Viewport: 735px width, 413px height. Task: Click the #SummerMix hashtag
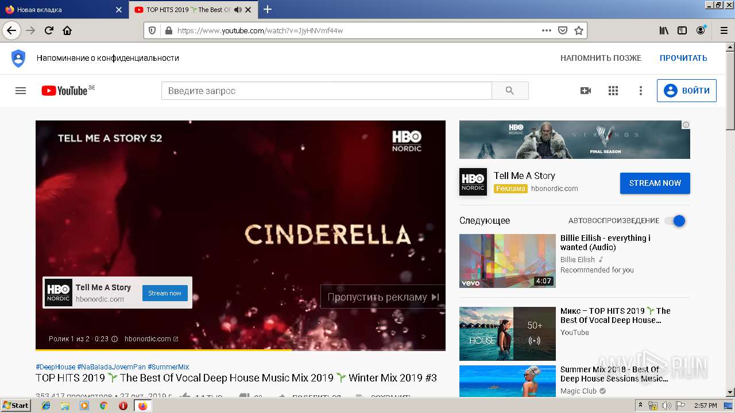click(168, 367)
